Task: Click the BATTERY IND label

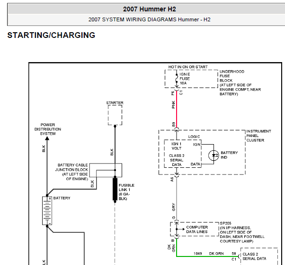Action: point(229,155)
